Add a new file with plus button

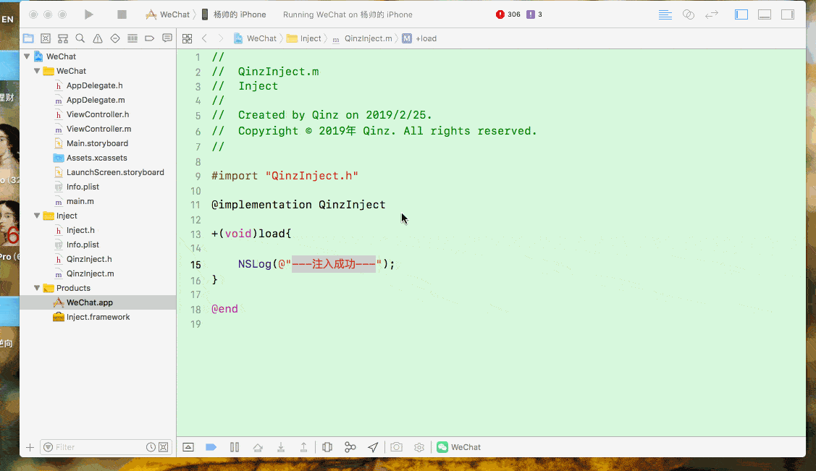[30, 447]
